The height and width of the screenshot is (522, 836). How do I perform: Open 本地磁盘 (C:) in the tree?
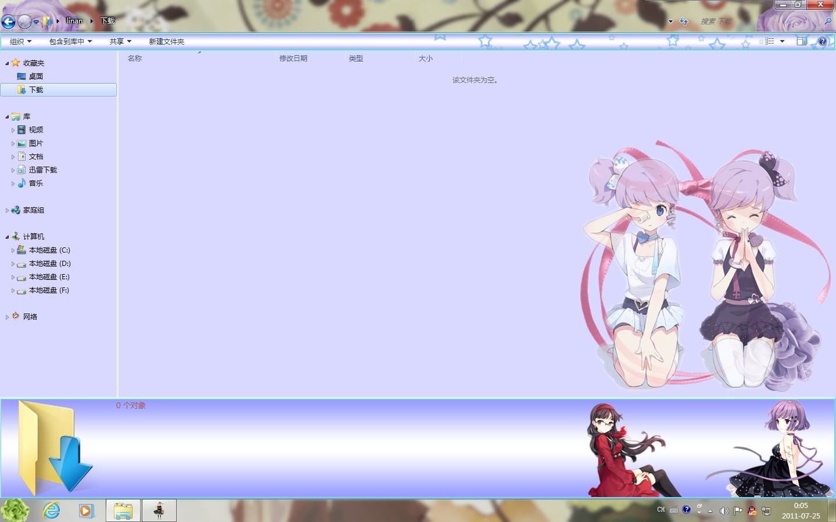tap(49, 250)
